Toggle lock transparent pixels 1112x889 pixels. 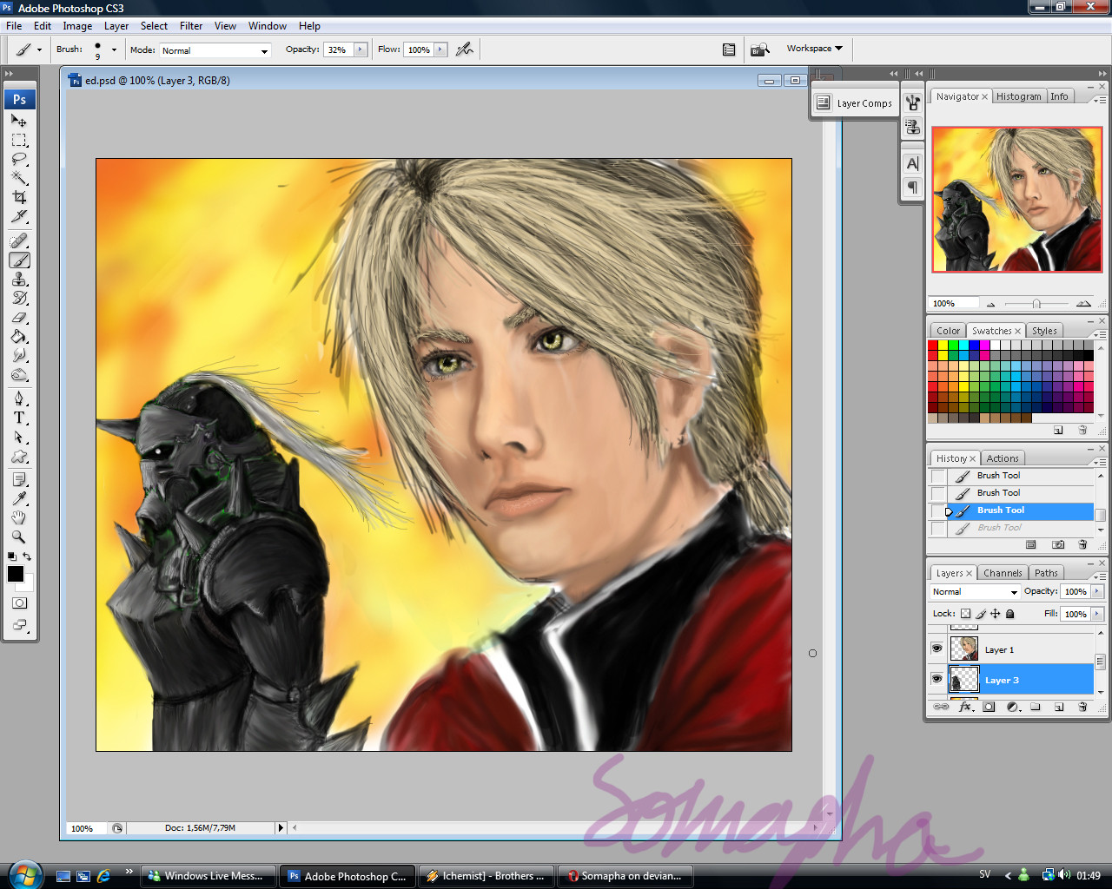click(965, 614)
